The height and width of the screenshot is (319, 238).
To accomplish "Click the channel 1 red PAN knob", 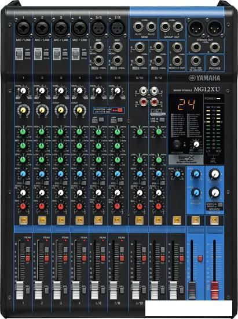I will pyautogui.click(x=23, y=206).
